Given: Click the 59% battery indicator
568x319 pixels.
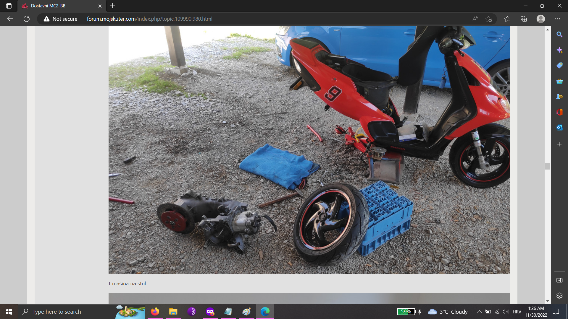Looking at the screenshot, I should point(406,312).
